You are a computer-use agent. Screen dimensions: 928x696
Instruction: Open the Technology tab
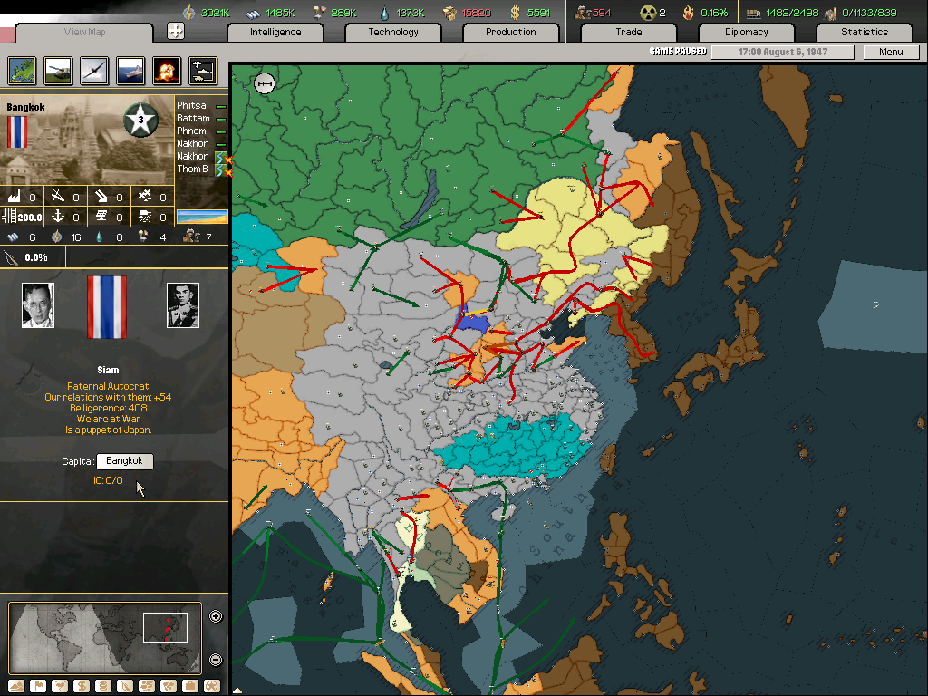click(393, 33)
